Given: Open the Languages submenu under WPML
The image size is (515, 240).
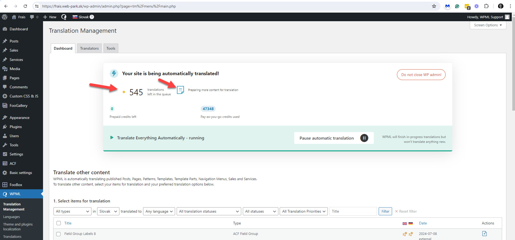Looking at the screenshot, I should [x=12, y=217].
